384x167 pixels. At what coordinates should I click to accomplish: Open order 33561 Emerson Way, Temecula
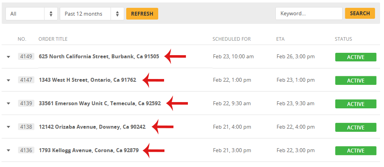pyautogui.click(x=100, y=103)
